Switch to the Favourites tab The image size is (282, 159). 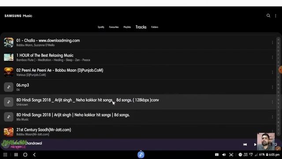click(114, 27)
